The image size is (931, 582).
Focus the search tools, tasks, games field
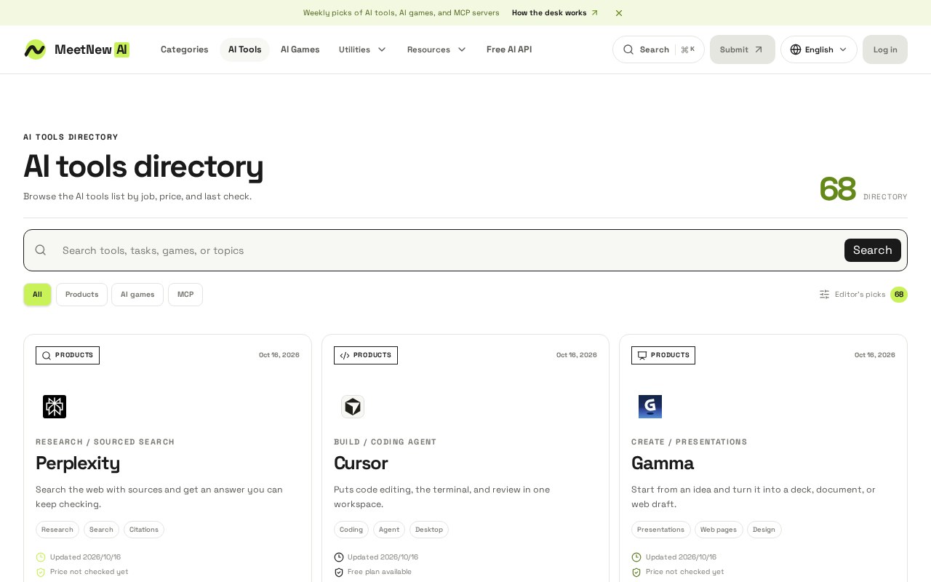pyautogui.click(x=447, y=250)
